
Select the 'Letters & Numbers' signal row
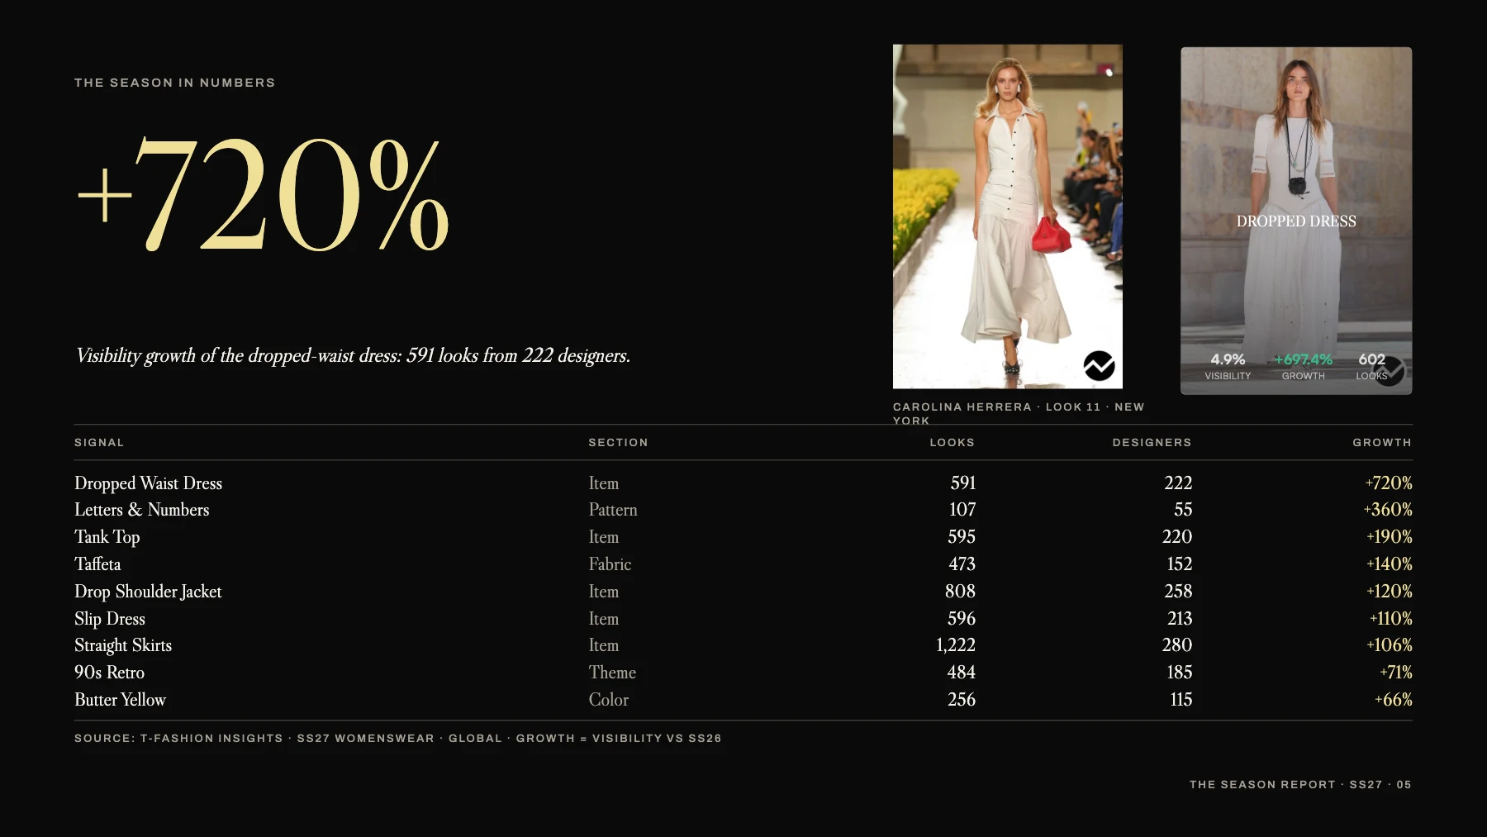coord(743,510)
